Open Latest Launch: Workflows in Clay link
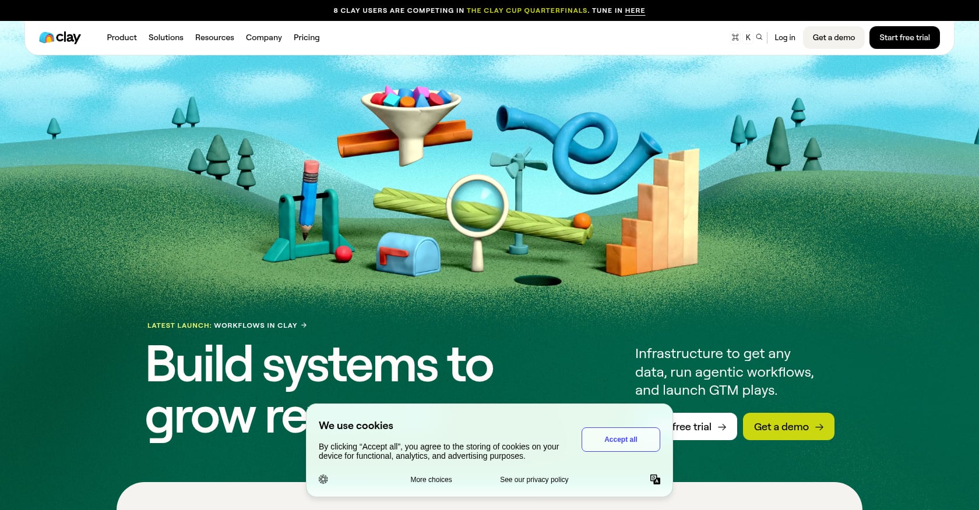 pyautogui.click(x=227, y=325)
